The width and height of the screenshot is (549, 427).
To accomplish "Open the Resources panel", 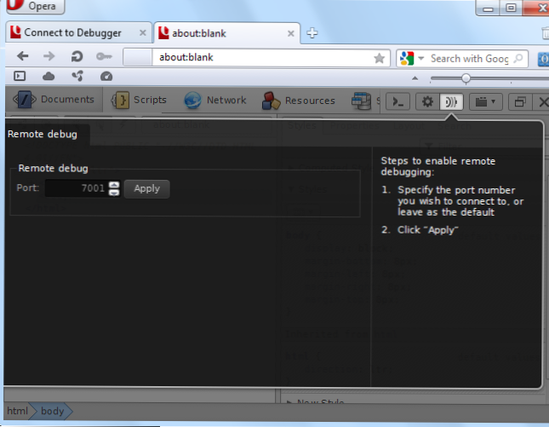I will (x=299, y=100).
